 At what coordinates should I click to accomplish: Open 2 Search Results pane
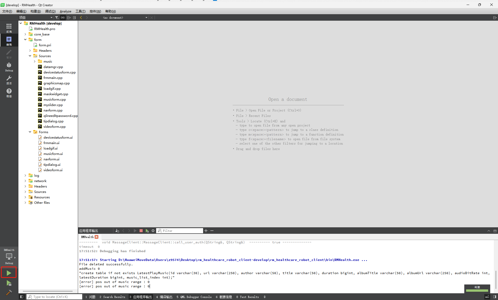point(112,297)
